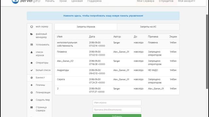Click Начать in the top navigation

50,1
